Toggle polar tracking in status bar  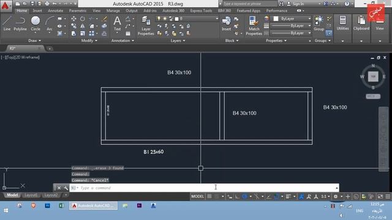[x=245, y=197]
